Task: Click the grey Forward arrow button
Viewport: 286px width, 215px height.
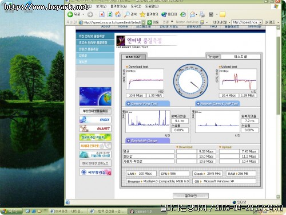Action: point(90,14)
